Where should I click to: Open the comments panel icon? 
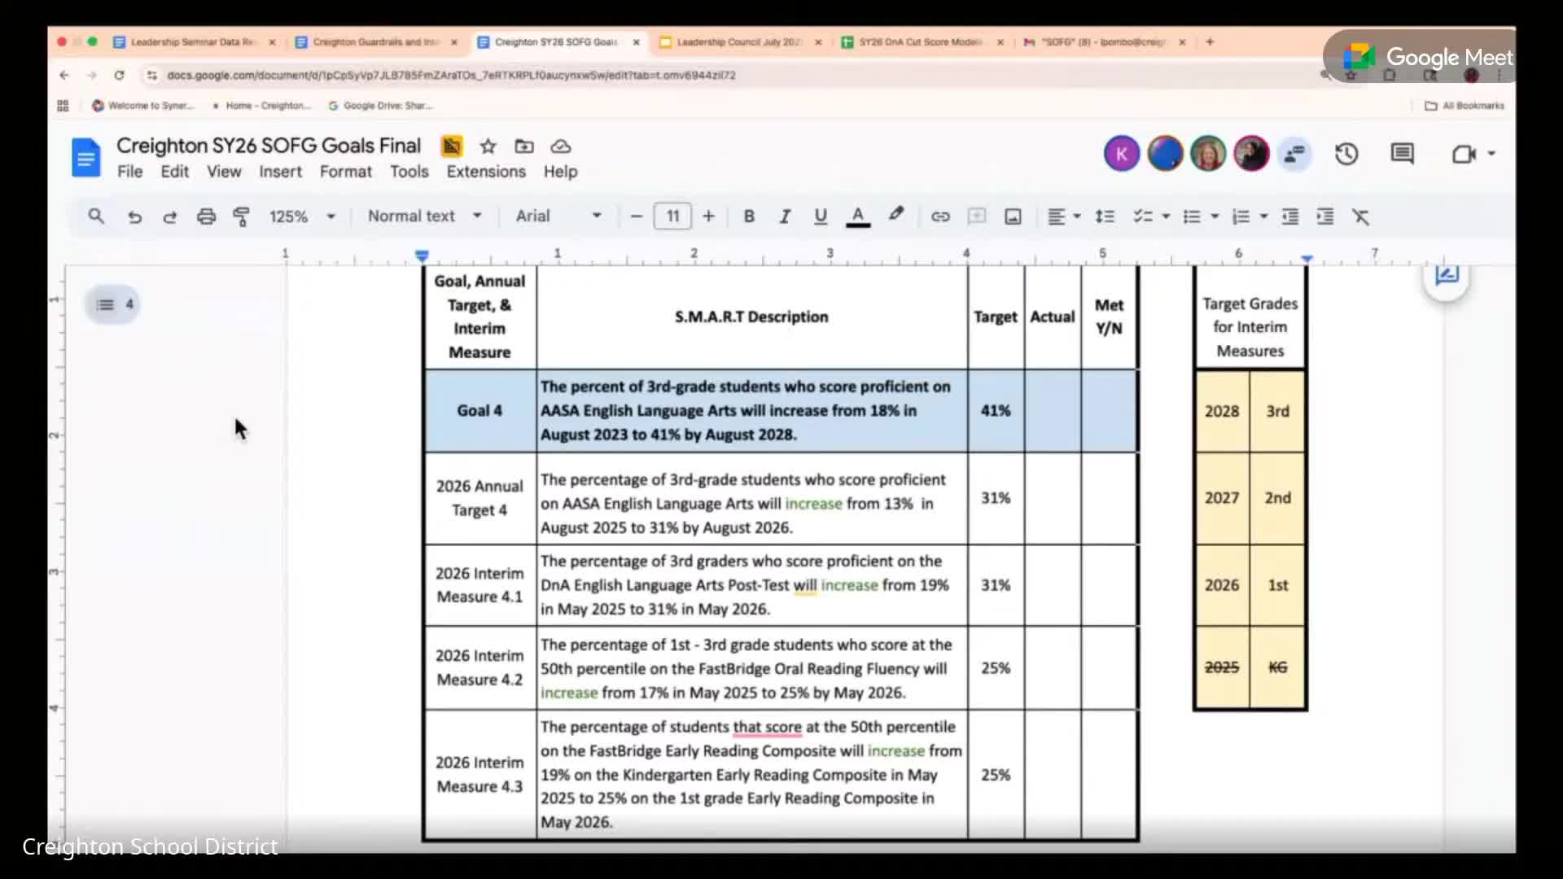coord(1402,154)
